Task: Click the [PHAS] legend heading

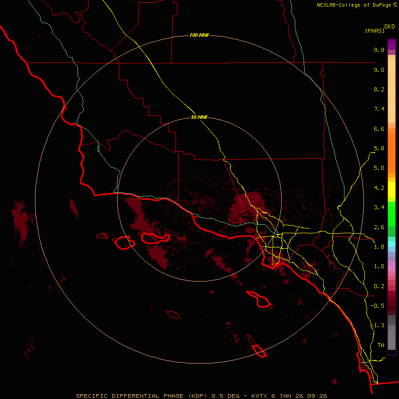Action: point(375,31)
